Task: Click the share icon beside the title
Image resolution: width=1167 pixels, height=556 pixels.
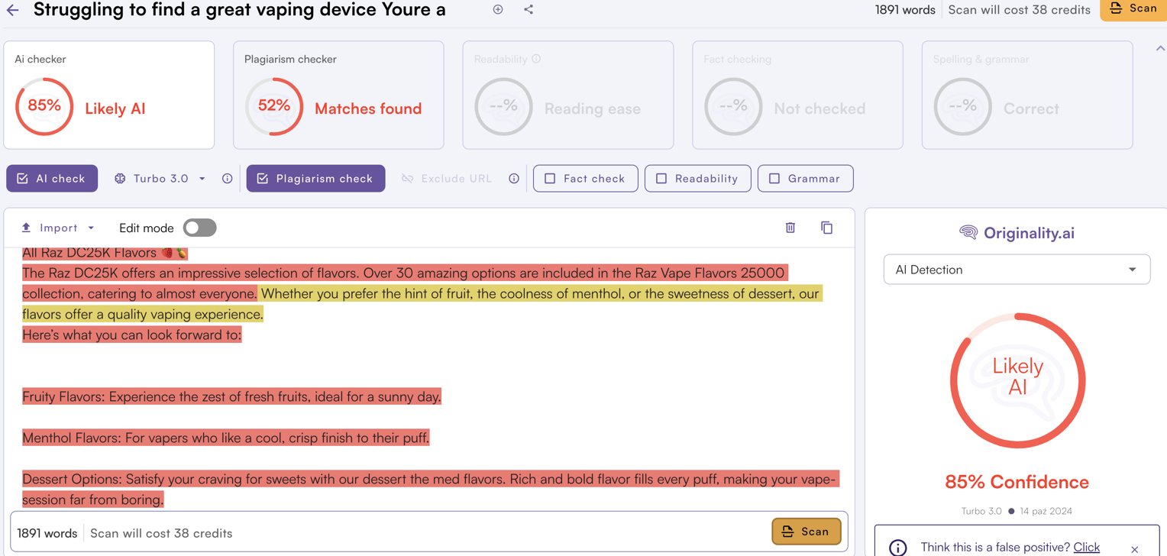Action: tap(529, 10)
